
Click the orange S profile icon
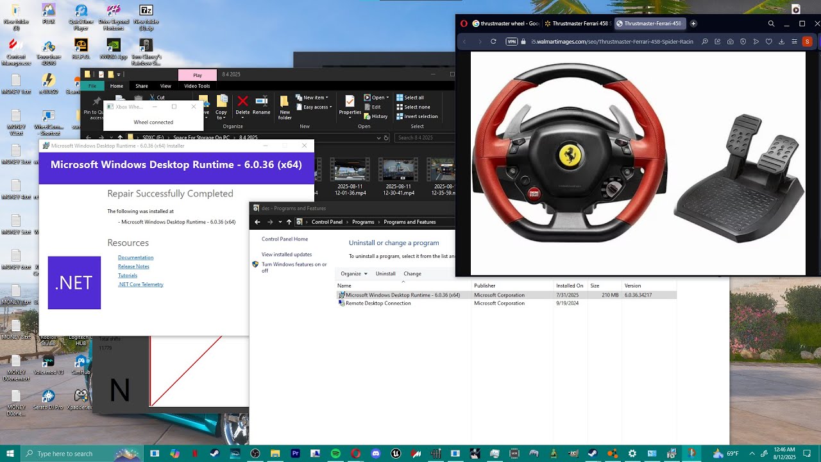pos(807,41)
